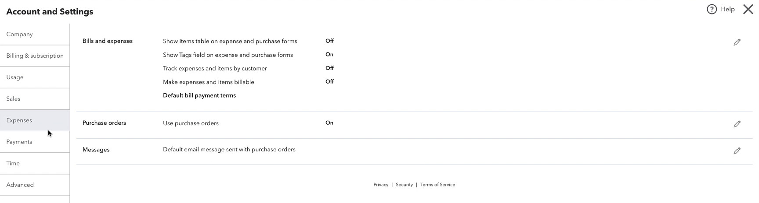Screen dimensions: 759x203
Task: Open the Advanced settings tab
Action: tap(35, 185)
